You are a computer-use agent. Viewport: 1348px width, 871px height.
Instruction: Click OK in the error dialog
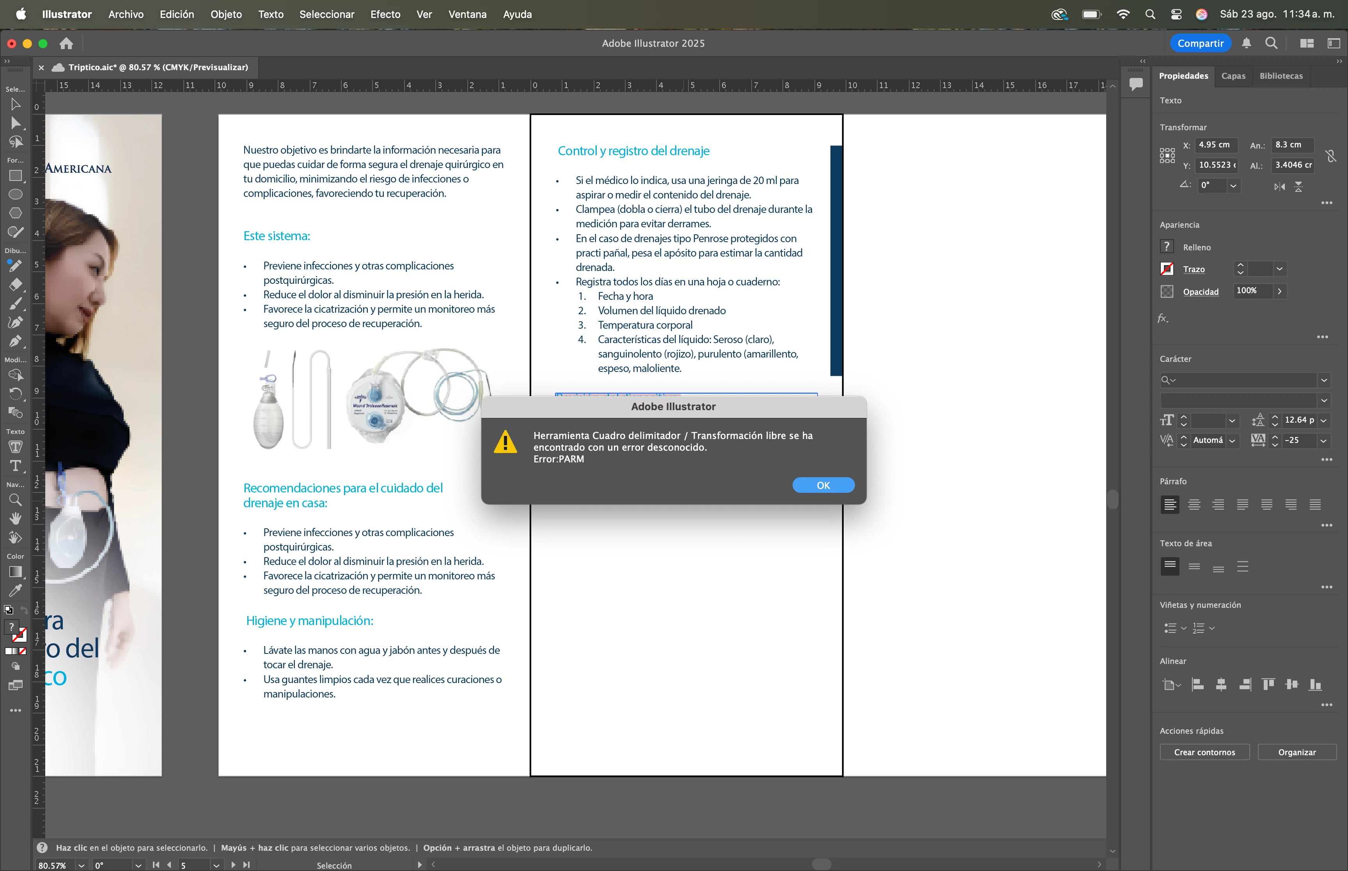(823, 485)
